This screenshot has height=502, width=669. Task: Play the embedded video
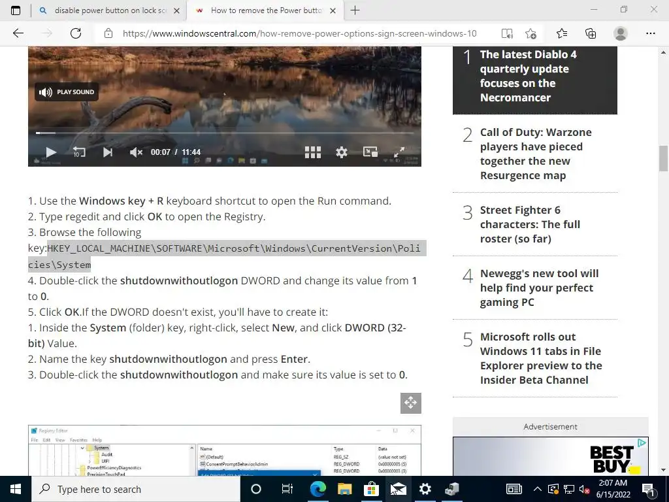tap(51, 152)
